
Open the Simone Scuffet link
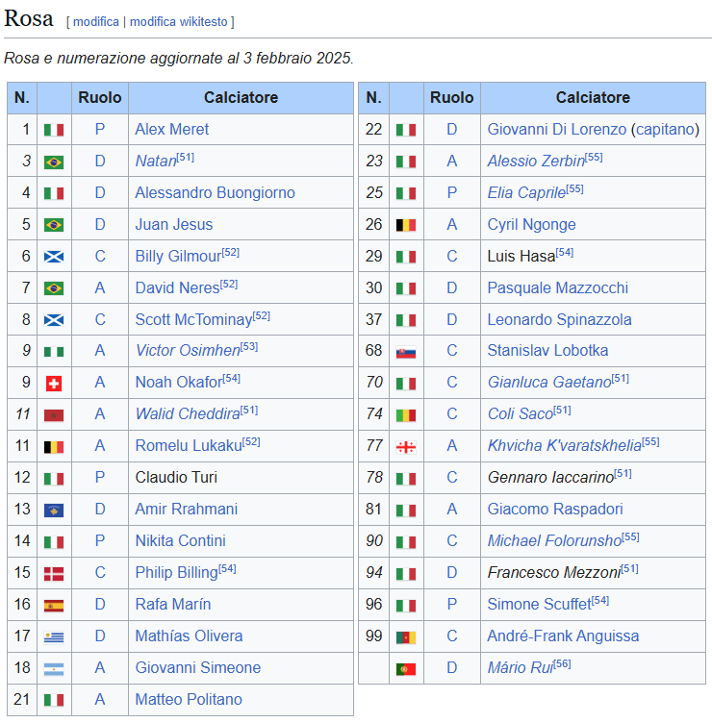click(539, 605)
